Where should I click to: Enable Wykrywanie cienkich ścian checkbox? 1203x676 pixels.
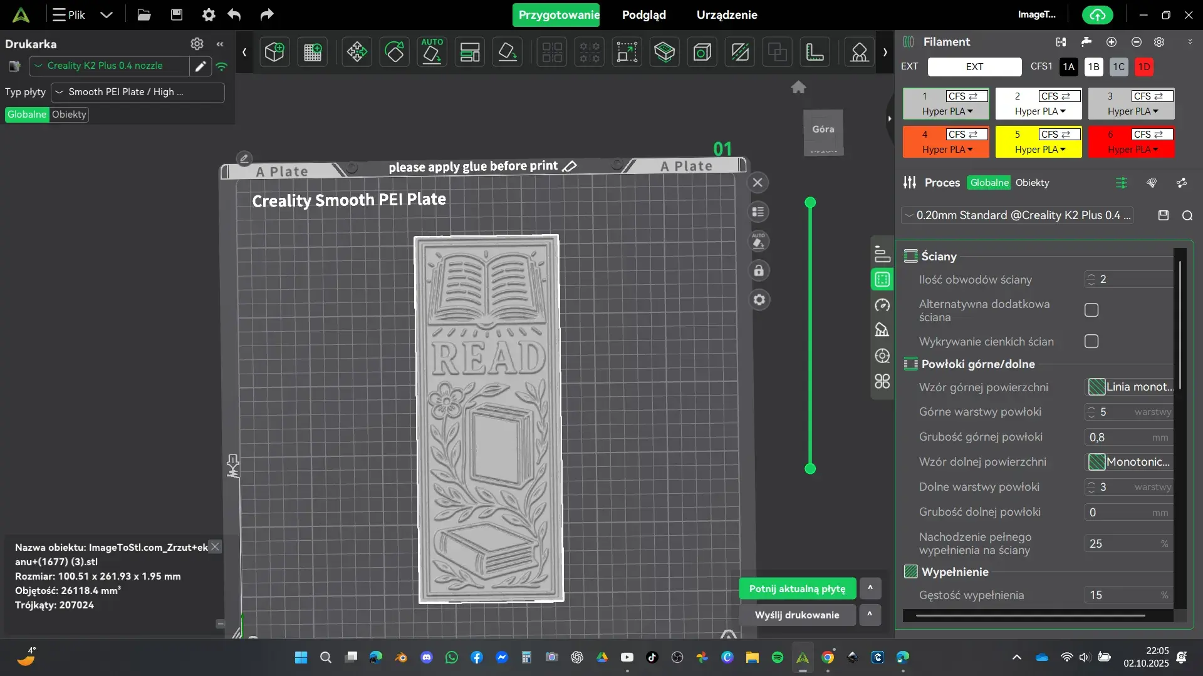[x=1091, y=342]
